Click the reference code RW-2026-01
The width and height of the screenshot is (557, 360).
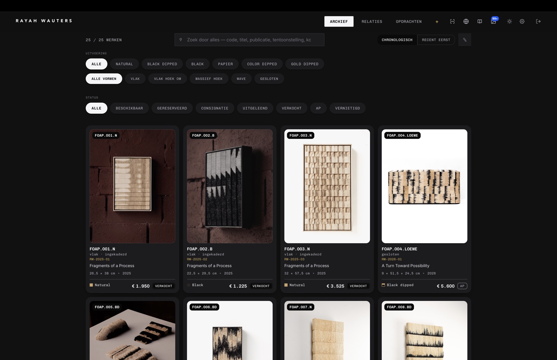pos(392,259)
